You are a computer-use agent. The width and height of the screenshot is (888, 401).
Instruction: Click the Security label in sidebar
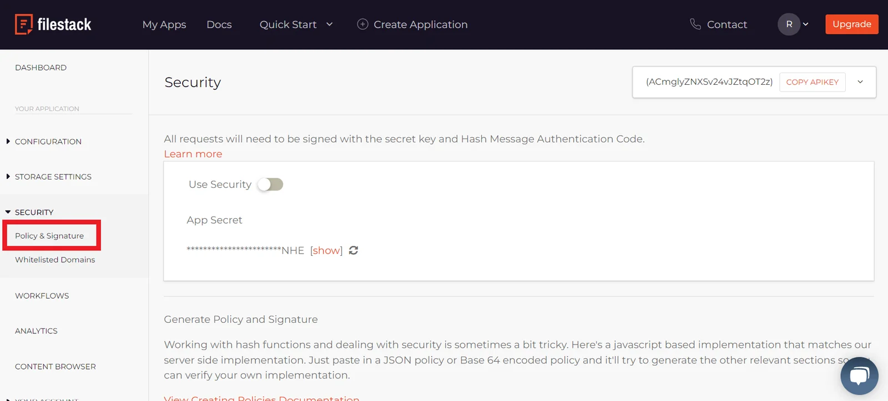tap(34, 212)
